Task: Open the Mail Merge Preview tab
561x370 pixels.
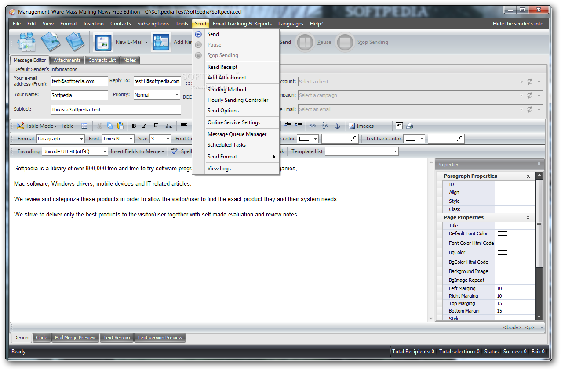Action: (x=75, y=338)
